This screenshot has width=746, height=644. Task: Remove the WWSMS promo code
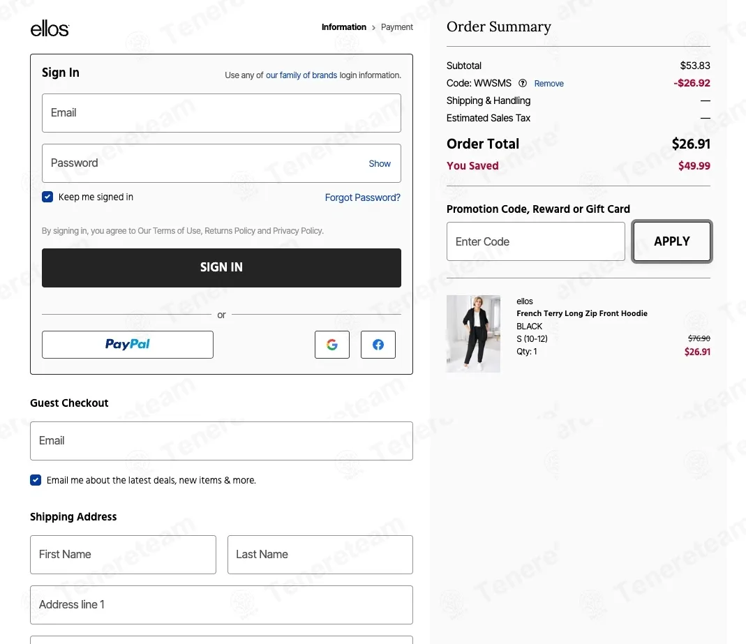tap(549, 84)
